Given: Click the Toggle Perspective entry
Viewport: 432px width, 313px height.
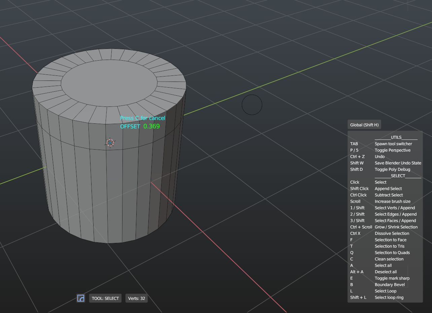Looking at the screenshot, I should tap(392, 150).
